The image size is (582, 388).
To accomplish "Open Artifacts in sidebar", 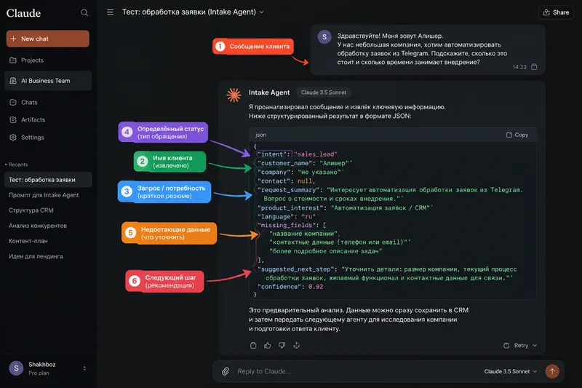I will point(48,119).
